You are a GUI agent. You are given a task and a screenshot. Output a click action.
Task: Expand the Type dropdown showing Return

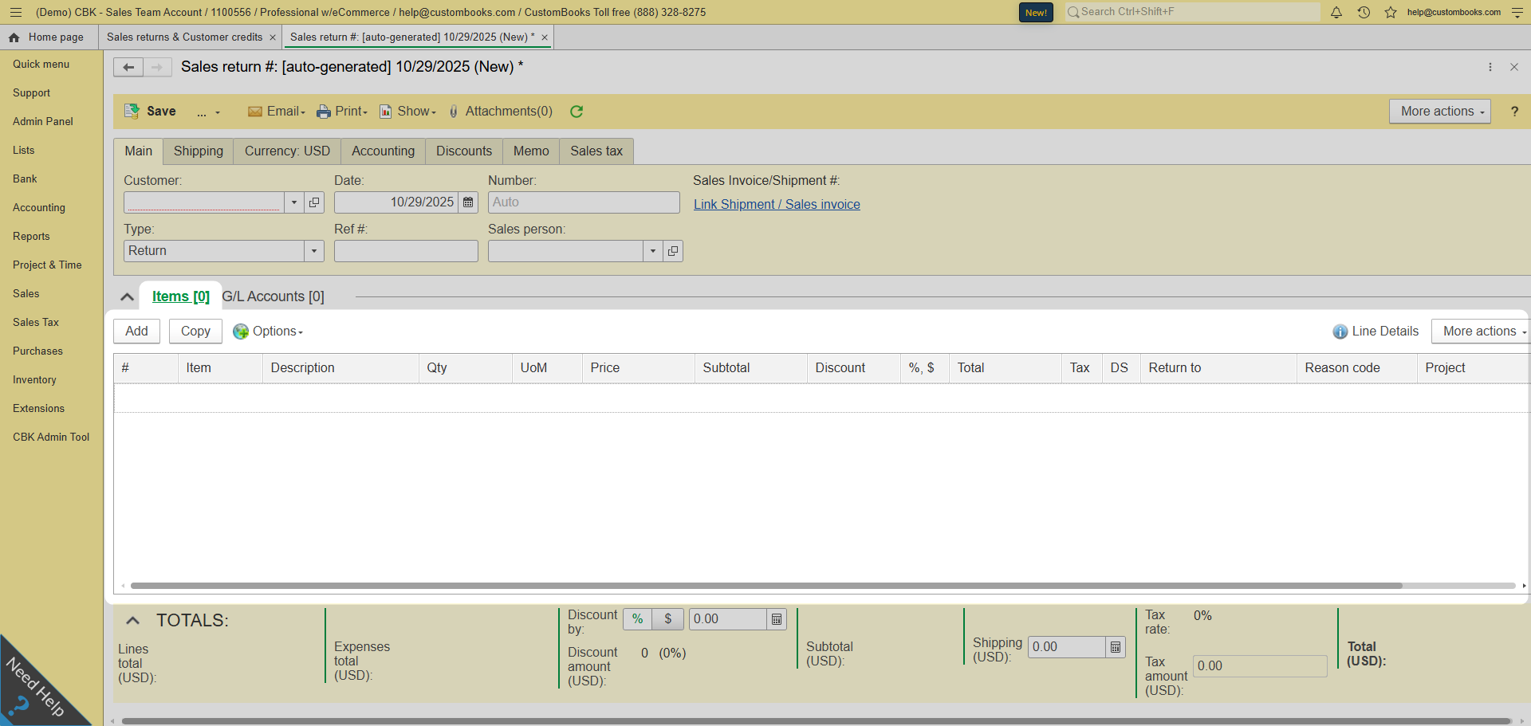pyautogui.click(x=314, y=251)
